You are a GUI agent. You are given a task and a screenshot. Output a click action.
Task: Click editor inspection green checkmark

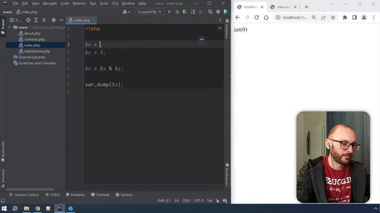[220, 28]
